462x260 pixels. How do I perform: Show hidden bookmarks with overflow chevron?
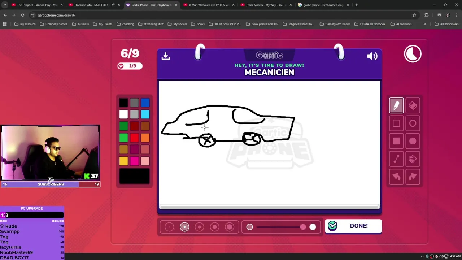425,24
